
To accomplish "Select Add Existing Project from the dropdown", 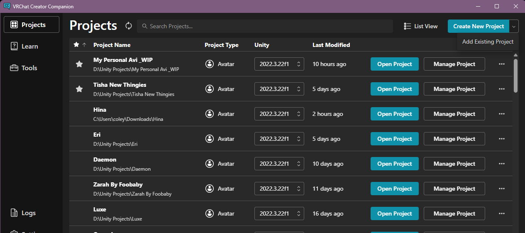I will 488,42.
